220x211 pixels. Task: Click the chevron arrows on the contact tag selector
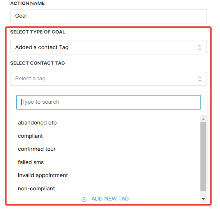click(200, 79)
